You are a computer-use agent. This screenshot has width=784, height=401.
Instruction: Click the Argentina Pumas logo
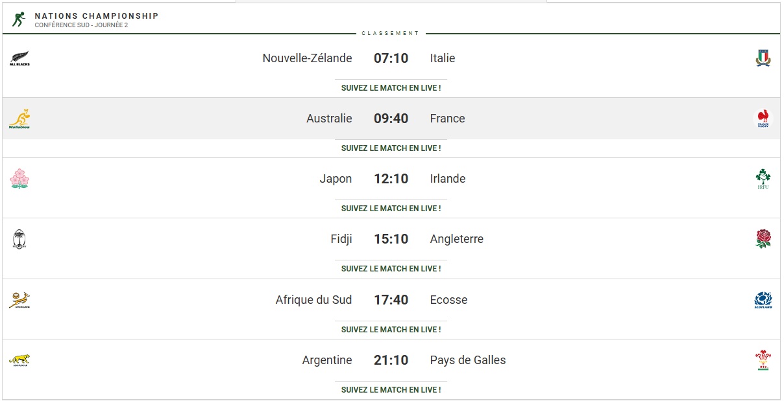point(19,360)
